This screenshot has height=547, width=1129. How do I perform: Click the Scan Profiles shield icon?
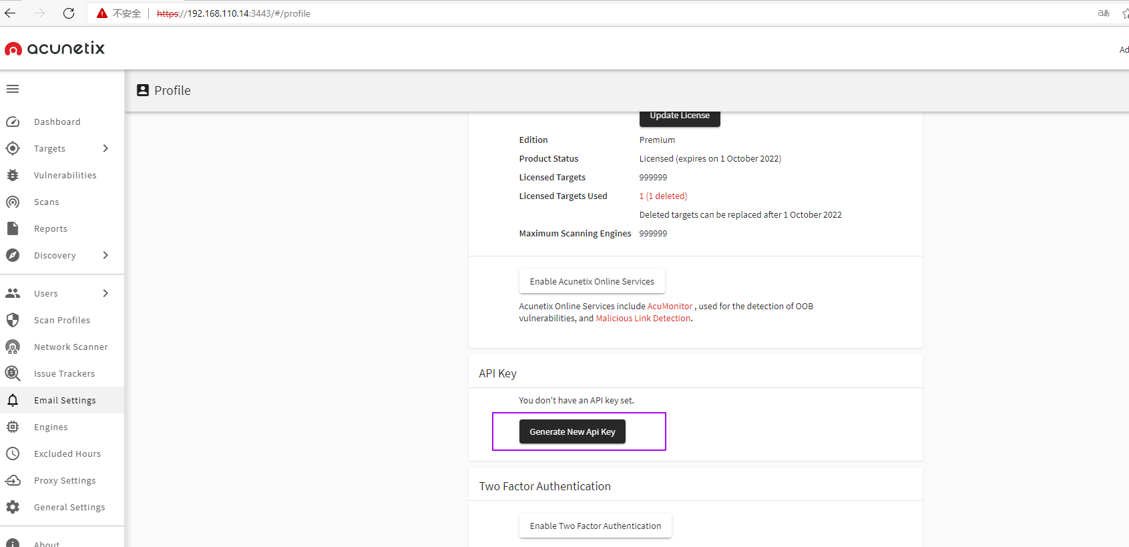pos(13,320)
